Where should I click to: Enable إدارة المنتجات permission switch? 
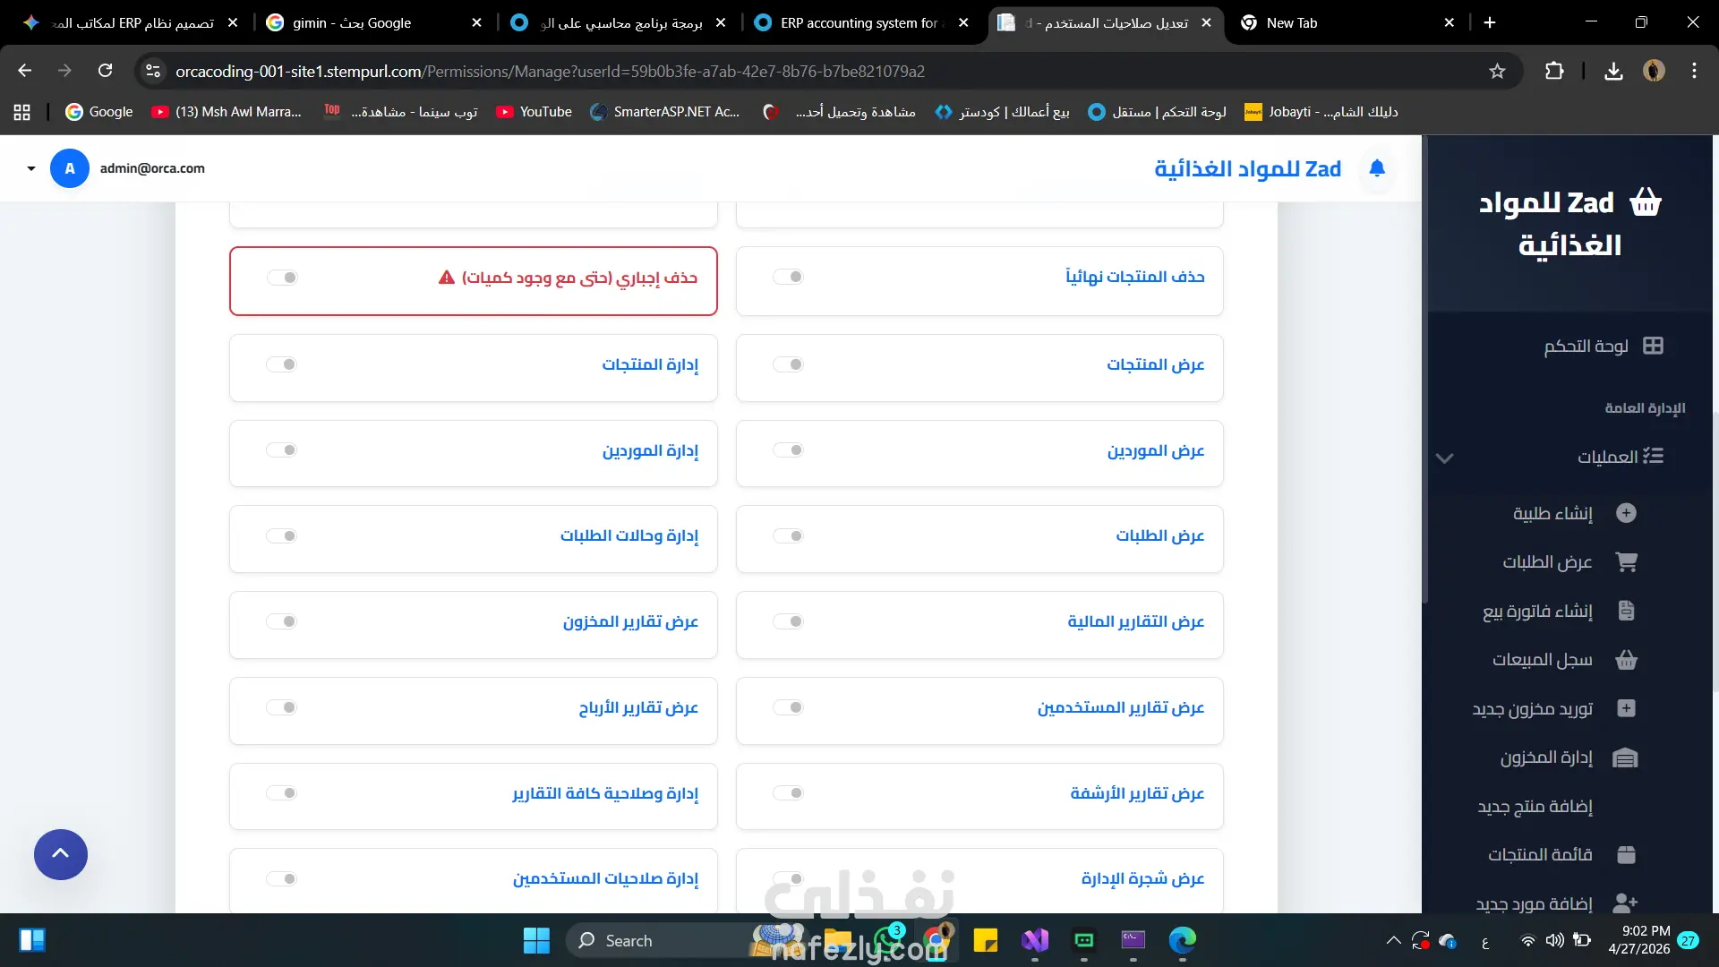[x=282, y=364]
